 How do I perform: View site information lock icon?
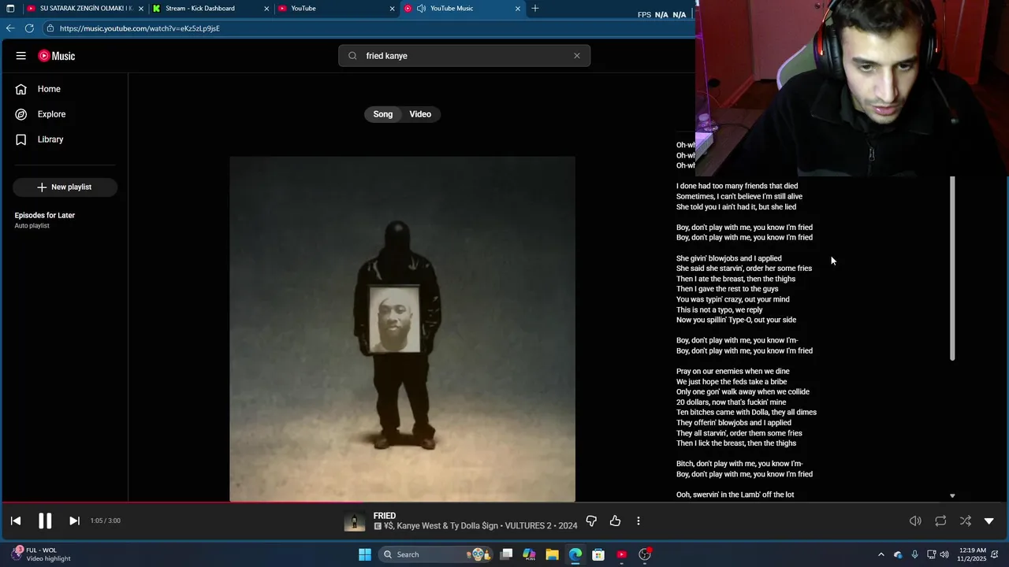click(50, 28)
